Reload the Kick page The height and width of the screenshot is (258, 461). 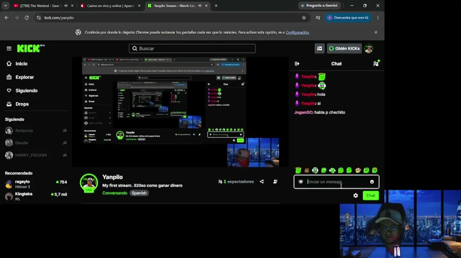27,18
